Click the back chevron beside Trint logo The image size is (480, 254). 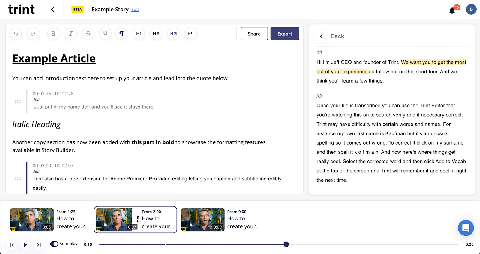[x=53, y=10]
